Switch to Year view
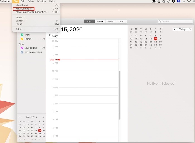 [121, 21]
